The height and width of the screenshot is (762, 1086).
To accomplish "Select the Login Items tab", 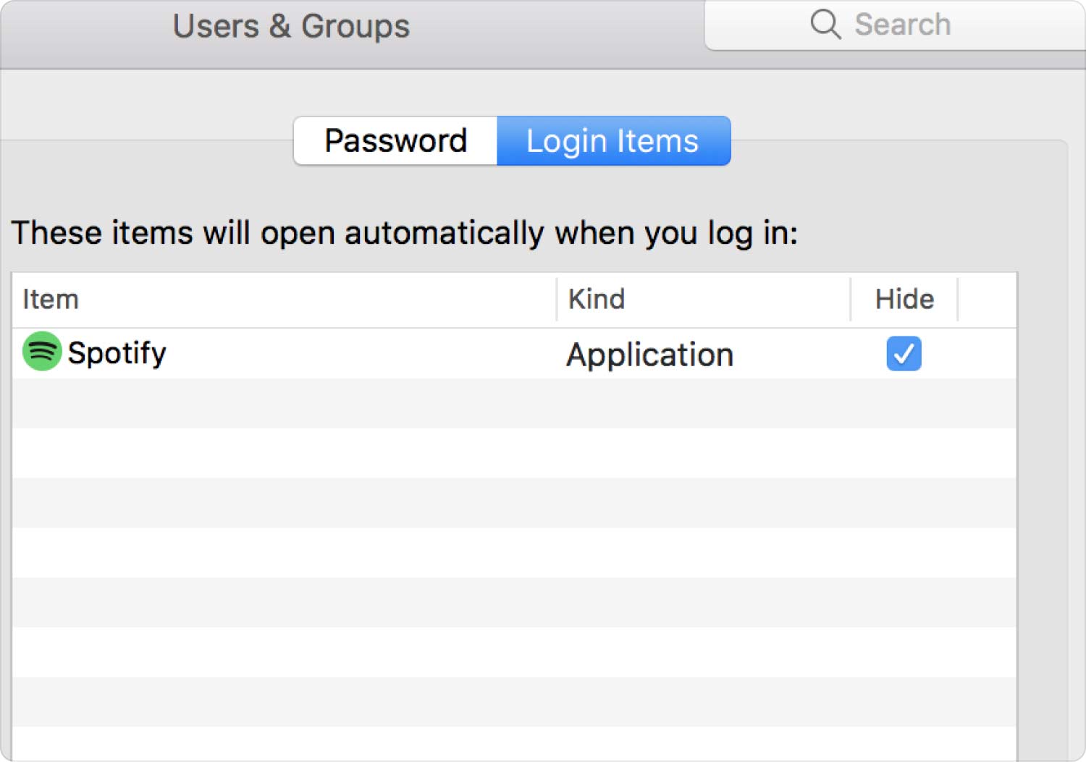I will tap(613, 140).
